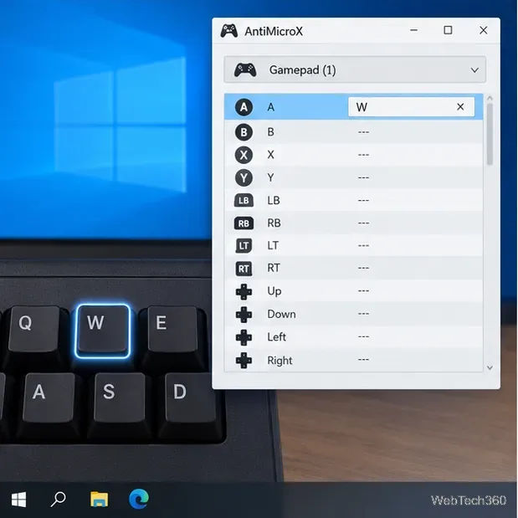This screenshot has width=518, height=518.
Task: Click the B button circle icon
Action: click(244, 132)
